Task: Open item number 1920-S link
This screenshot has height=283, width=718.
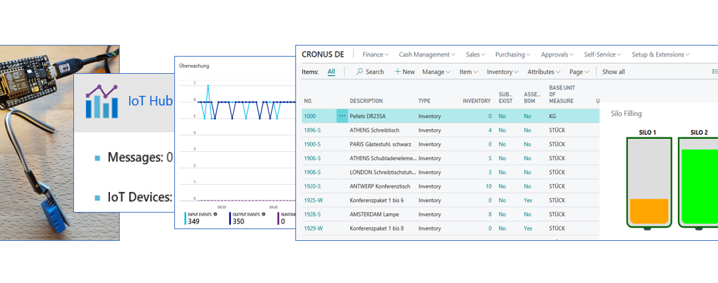Action: pos(312,186)
